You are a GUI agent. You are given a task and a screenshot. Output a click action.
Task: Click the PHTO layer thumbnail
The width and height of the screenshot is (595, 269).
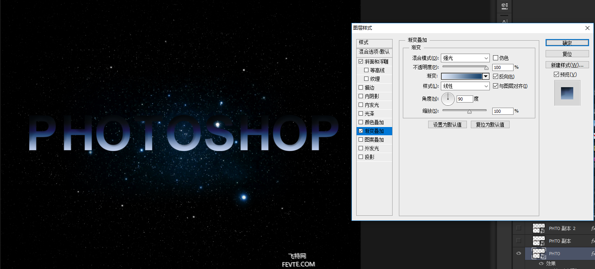[x=539, y=254]
